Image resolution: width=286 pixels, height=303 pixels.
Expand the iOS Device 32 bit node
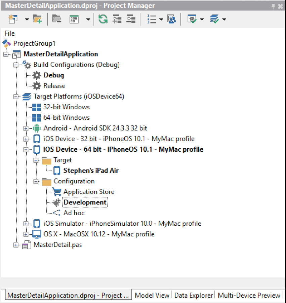pyautogui.click(x=26, y=139)
